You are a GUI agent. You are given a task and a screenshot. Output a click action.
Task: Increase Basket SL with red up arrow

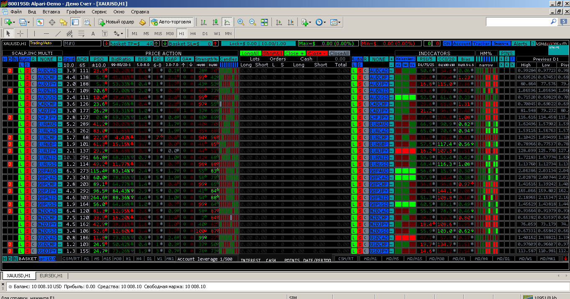pos(215,43)
